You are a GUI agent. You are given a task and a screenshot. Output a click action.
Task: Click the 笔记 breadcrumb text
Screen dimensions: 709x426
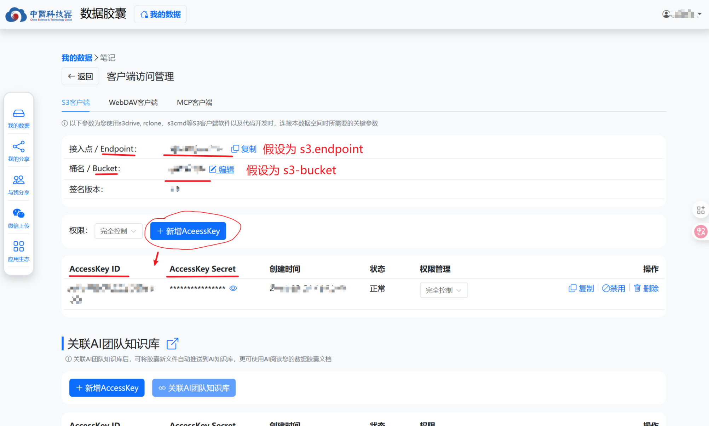[x=108, y=58]
